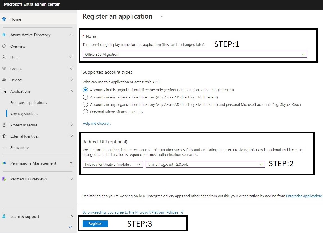Image resolution: width=323 pixels, height=233 pixels.
Task: Click the external link icon beside Permissions Management
Action: pyautogui.click(x=71, y=163)
